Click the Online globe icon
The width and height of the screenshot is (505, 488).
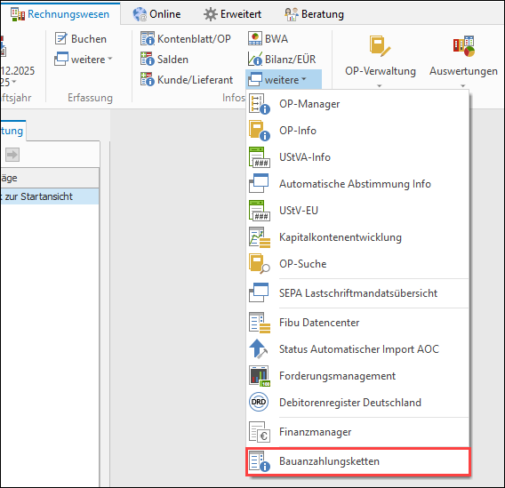click(x=140, y=14)
